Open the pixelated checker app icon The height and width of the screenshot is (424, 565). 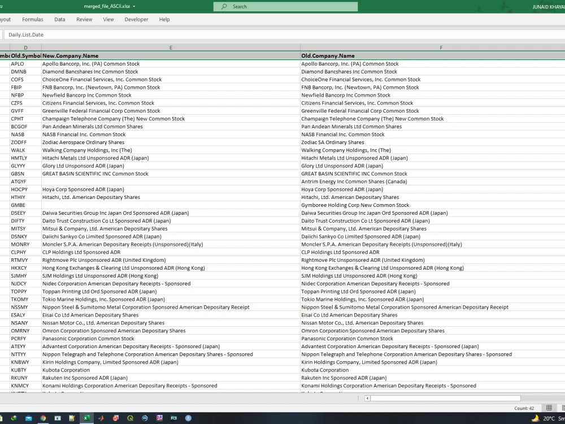tap(159, 418)
